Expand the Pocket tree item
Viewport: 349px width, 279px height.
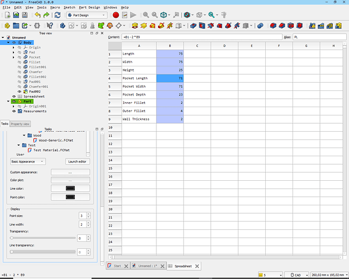[13, 57]
